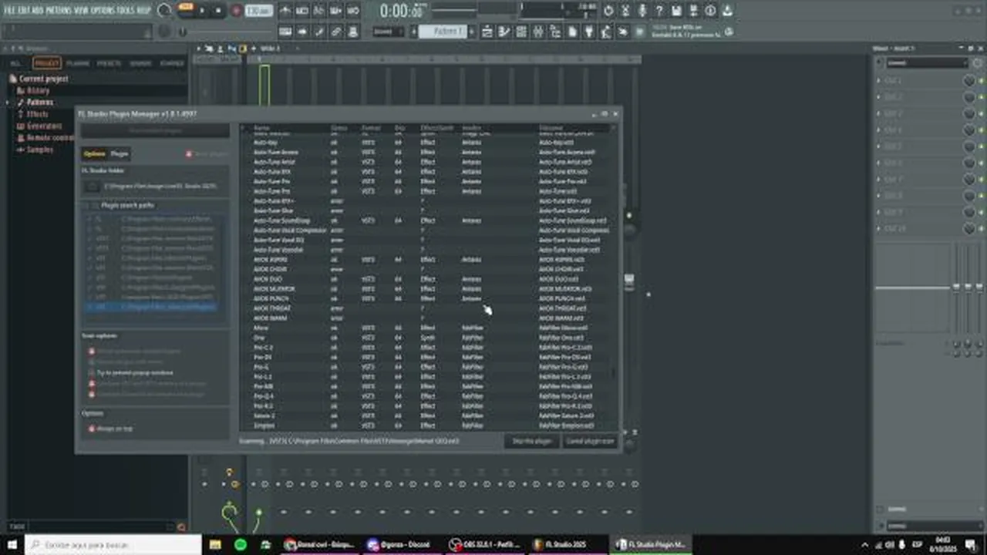Click the rightmost mixer fader handle
The height and width of the screenshot is (555, 987).
979,287
